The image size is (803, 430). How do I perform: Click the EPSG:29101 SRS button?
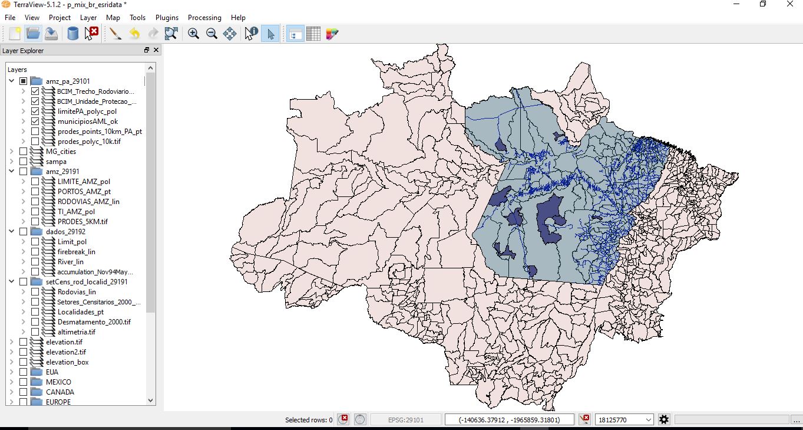pos(405,419)
